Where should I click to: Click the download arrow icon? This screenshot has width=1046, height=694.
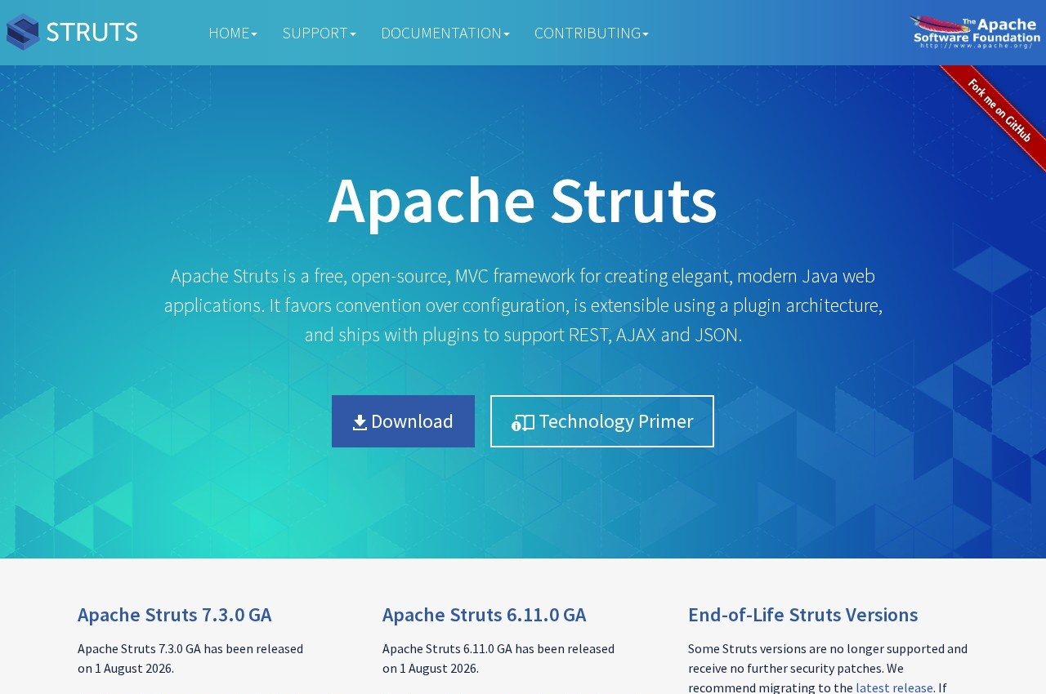(x=360, y=422)
